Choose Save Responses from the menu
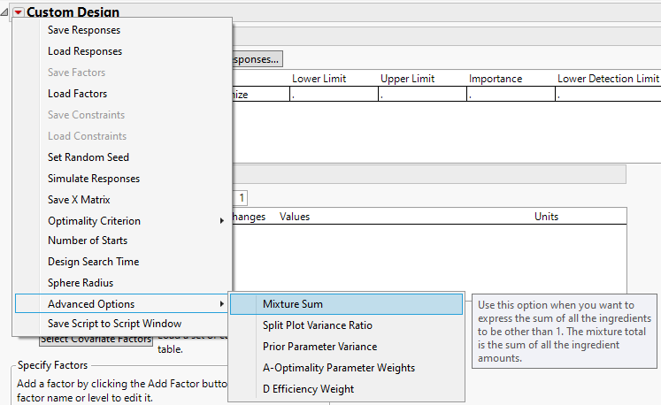661x405 pixels. point(84,30)
